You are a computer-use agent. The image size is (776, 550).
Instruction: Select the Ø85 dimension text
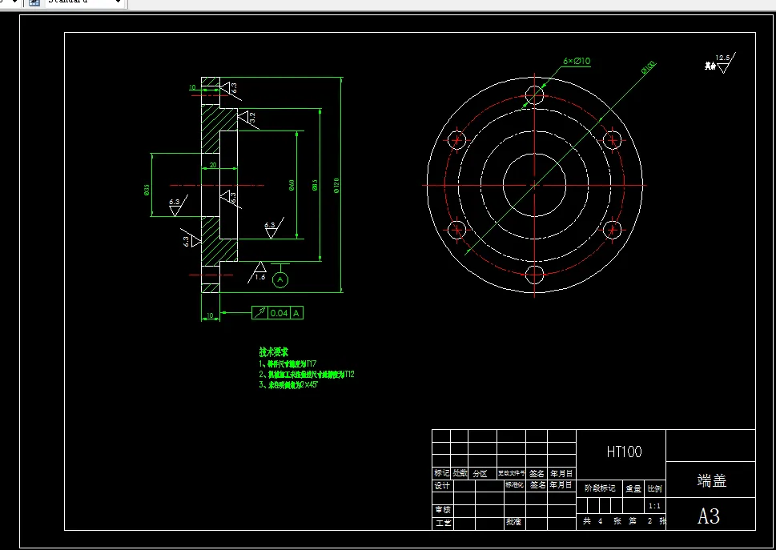[x=315, y=185]
